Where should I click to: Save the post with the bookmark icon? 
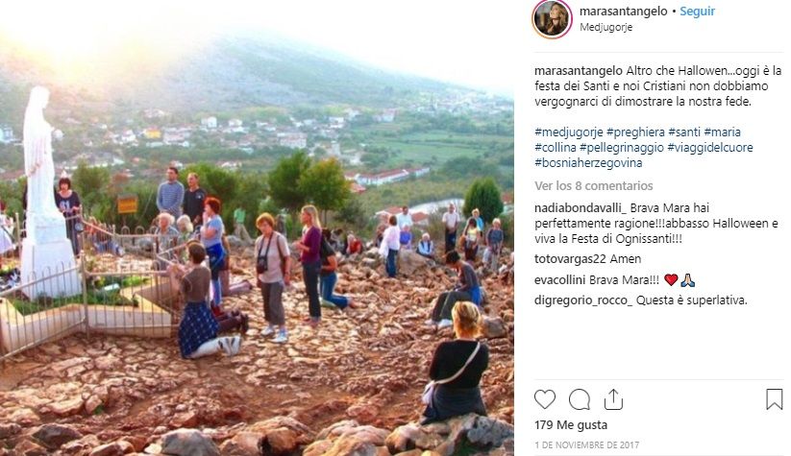[x=774, y=399]
